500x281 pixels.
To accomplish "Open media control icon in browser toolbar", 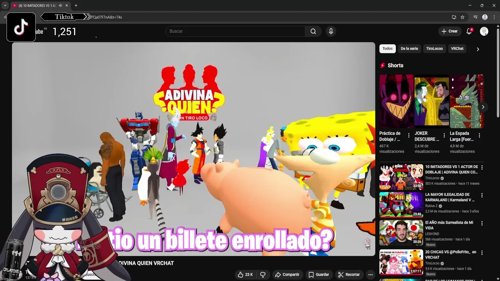I will [x=475, y=17].
